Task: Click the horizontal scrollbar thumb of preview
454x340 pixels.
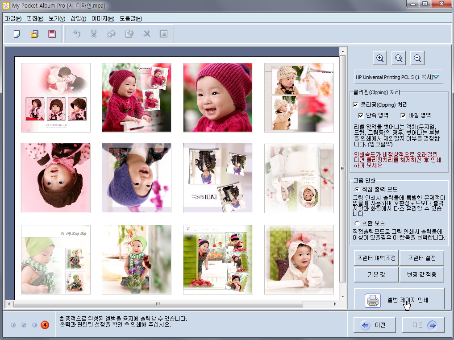Action: pyautogui.click(x=158, y=304)
